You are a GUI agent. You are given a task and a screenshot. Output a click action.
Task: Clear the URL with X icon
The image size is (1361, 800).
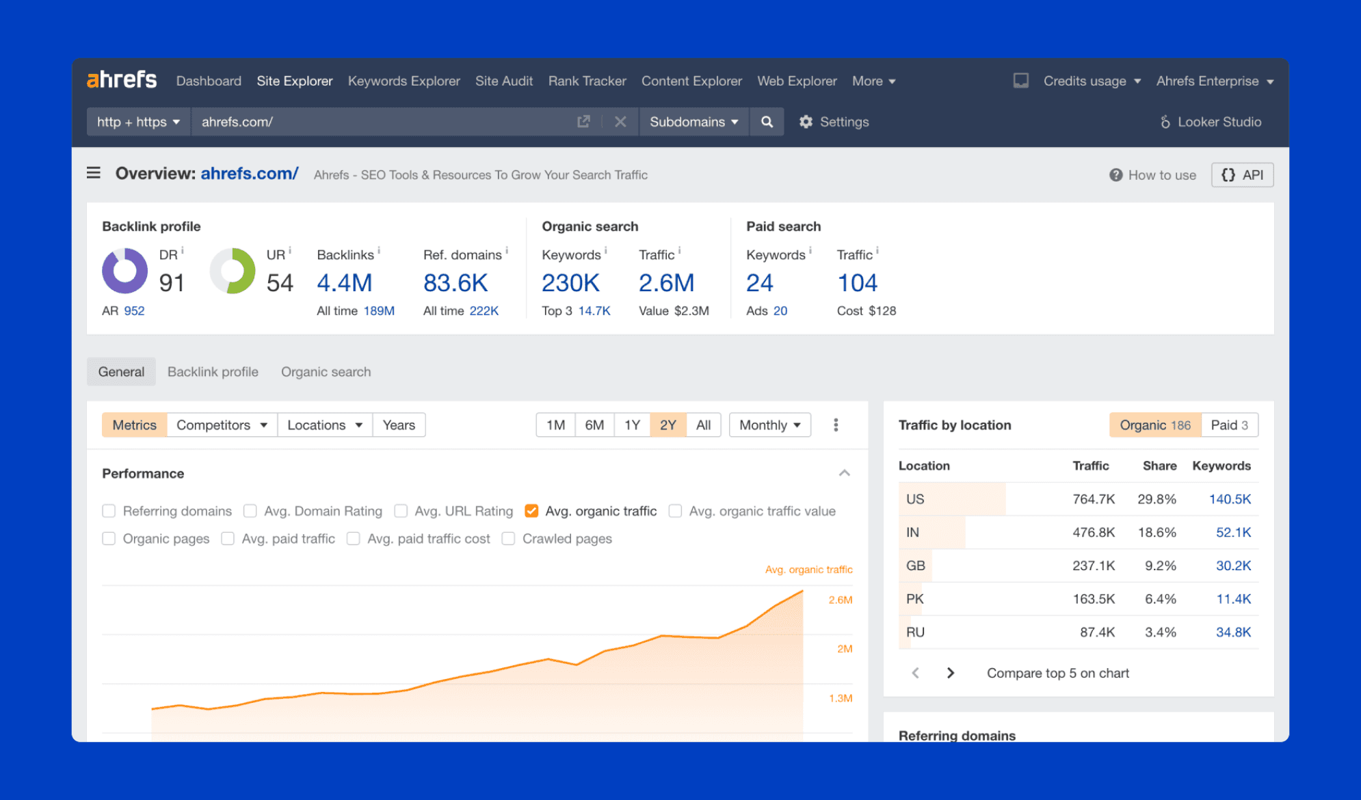pos(620,122)
